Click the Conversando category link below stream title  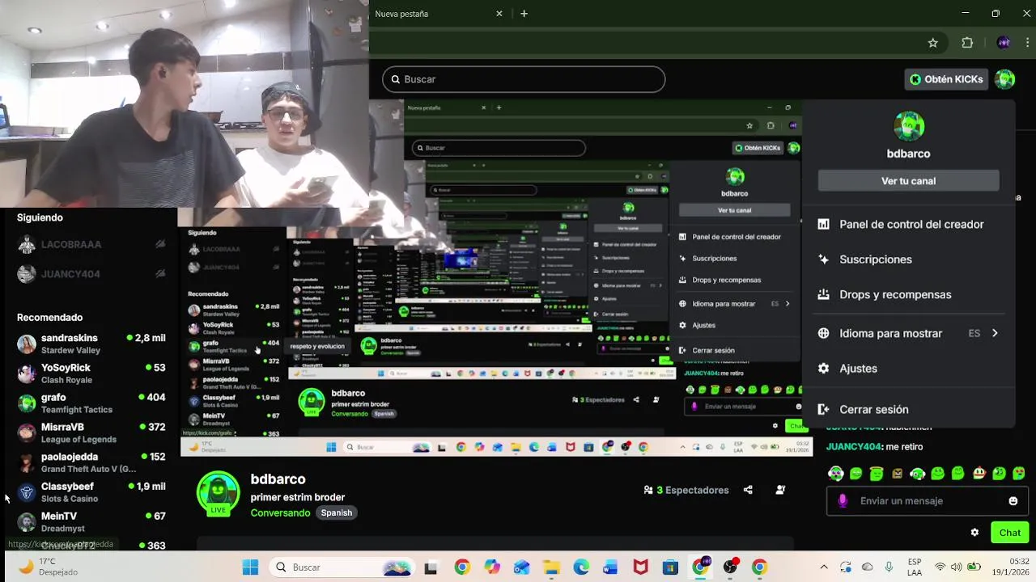point(280,512)
